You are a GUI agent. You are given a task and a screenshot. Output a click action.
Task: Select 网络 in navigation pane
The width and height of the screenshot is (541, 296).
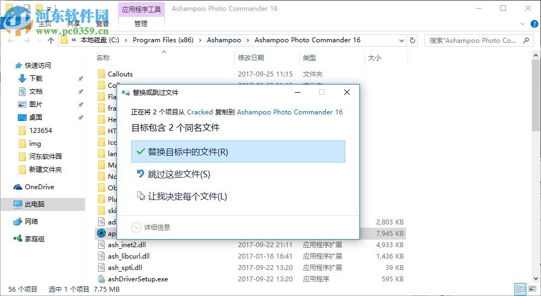coord(31,222)
